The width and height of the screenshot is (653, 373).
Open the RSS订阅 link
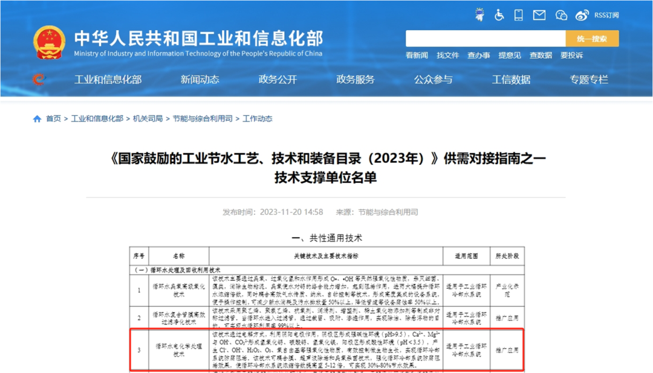[606, 15]
